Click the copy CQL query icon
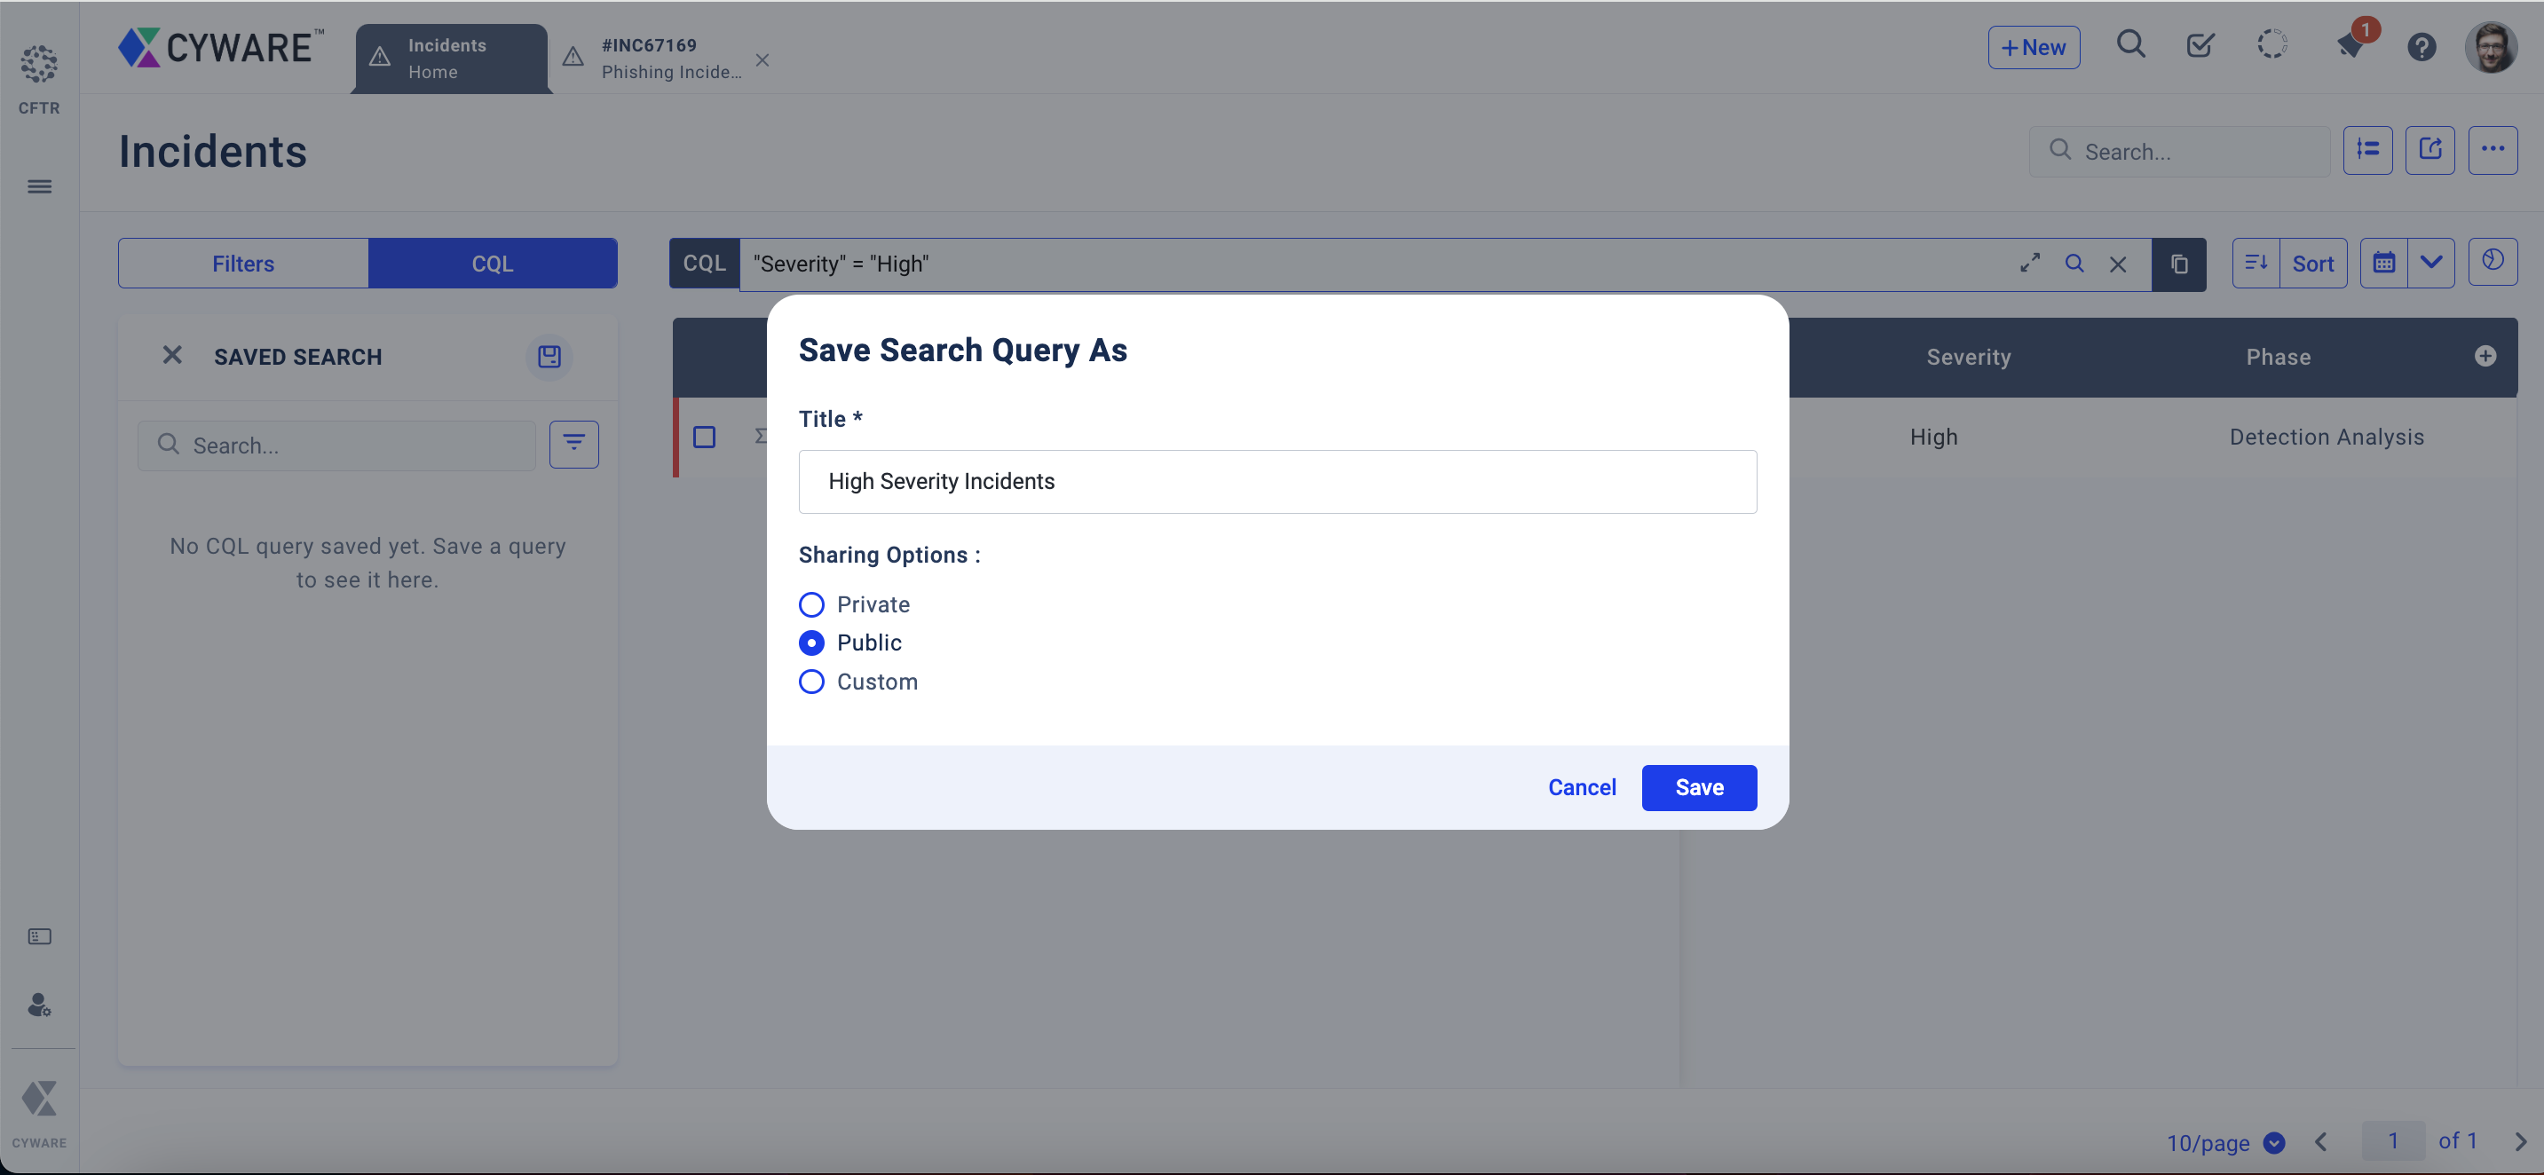Viewport: 2544px width, 1175px height. tap(2178, 264)
